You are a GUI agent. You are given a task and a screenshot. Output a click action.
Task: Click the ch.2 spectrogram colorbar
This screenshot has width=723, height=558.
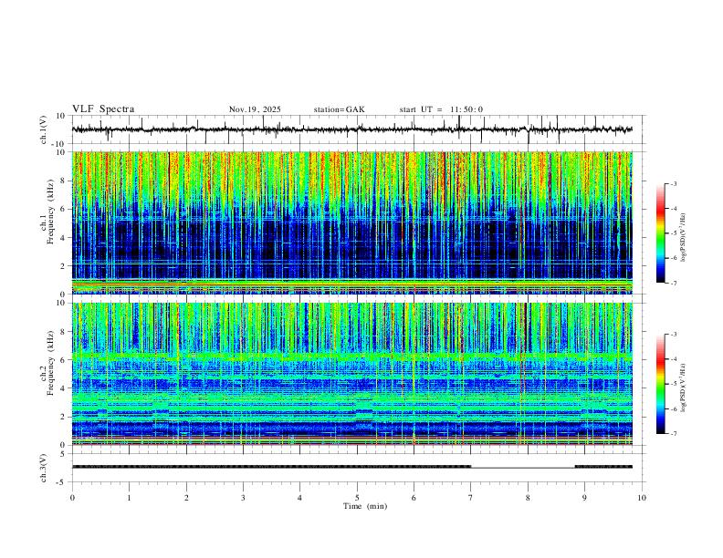tap(660, 384)
